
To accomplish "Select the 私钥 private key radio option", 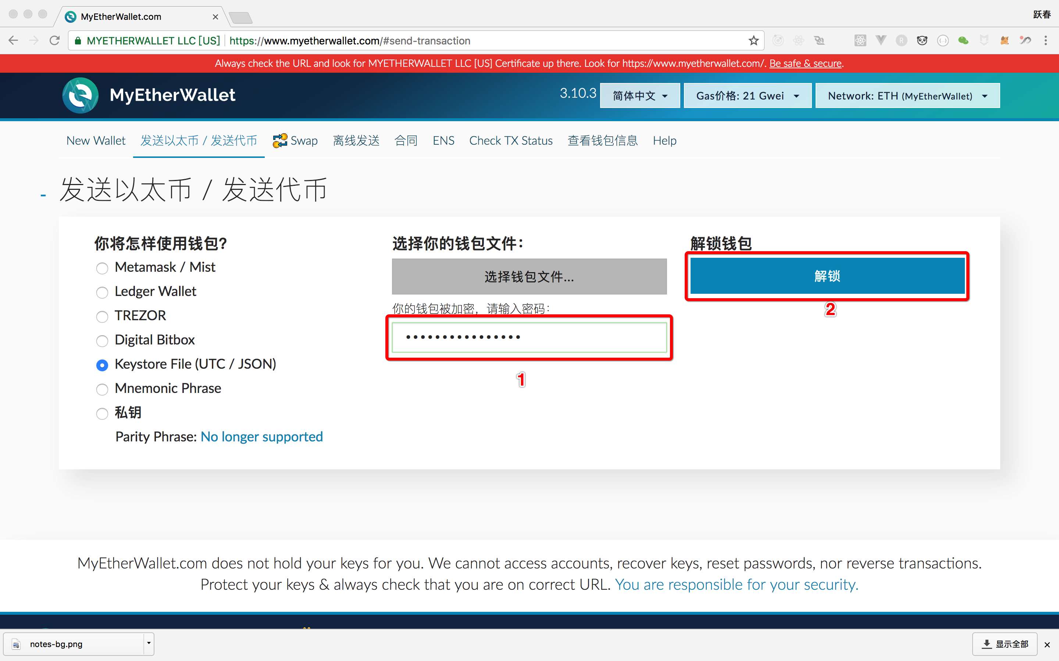I will pos(102,413).
